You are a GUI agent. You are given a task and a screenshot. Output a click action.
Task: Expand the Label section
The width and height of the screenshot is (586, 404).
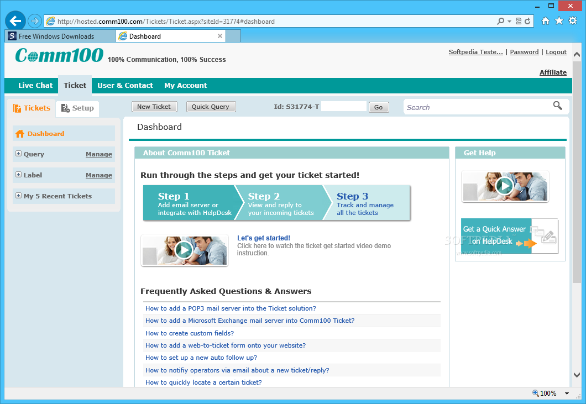click(x=18, y=175)
